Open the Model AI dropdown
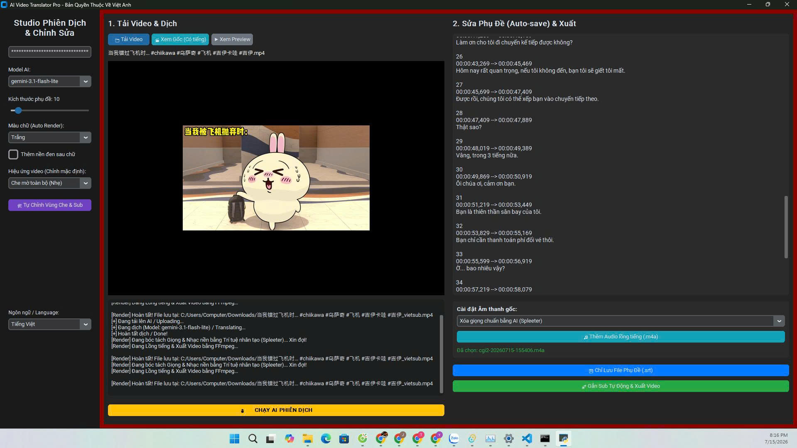This screenshot has width=797, height=448. 50,81
